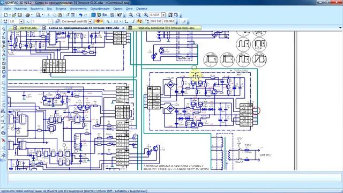343x193 pixels.
Task: Print the drawing using the printer icon
Action: 28,15
